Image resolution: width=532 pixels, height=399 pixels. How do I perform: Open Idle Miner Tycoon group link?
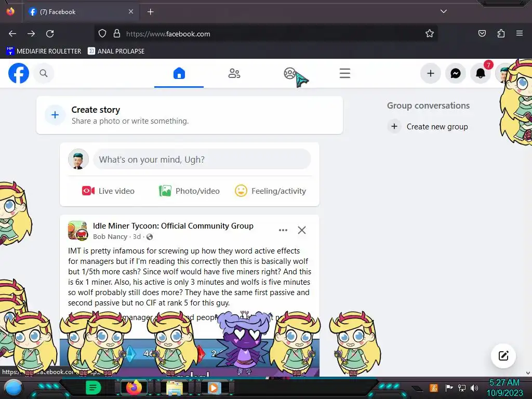click(x=173, y=226)
